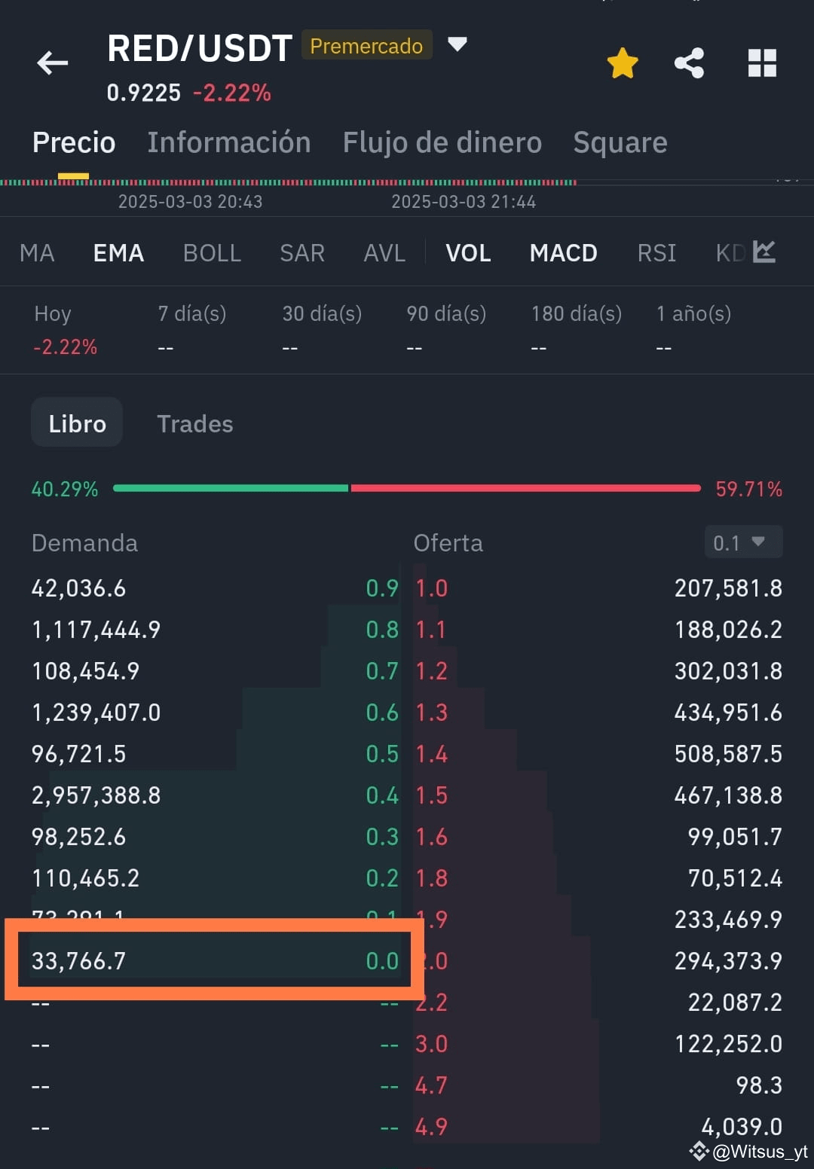Toggle the MACD indicator
This screenshot has height=1169, width=814.
coord(564,252)
